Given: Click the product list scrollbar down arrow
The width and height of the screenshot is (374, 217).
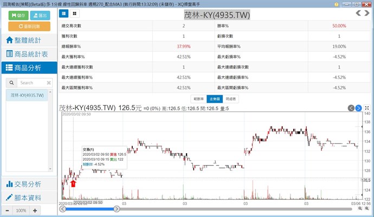Looking at the screenshot, I should click(x=50, y=169).
